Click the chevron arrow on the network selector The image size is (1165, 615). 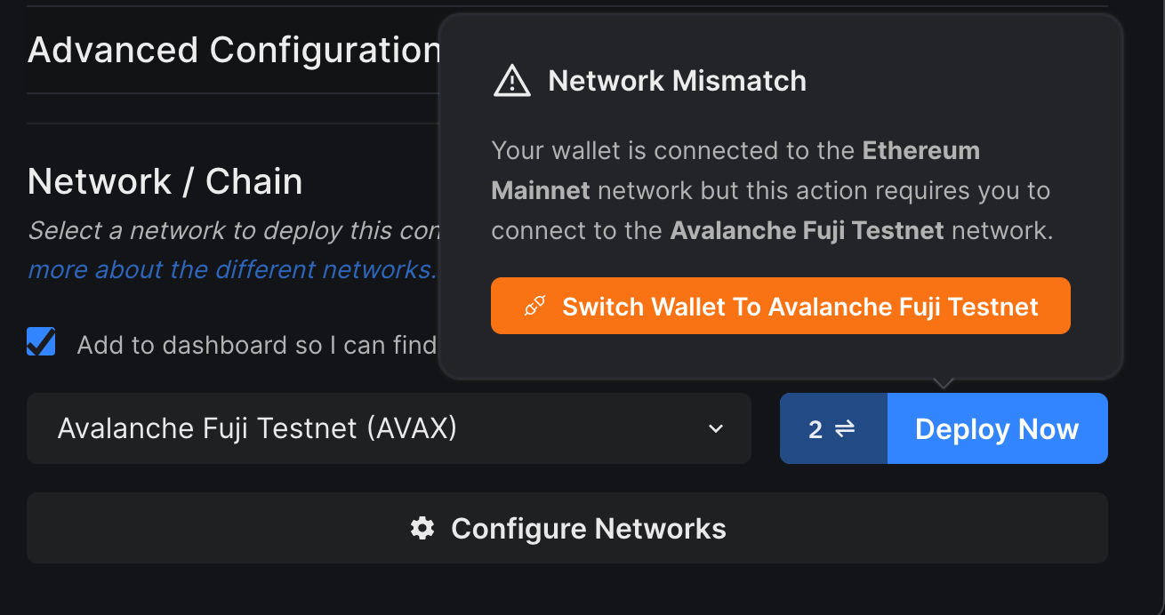[x=715, y=428]
